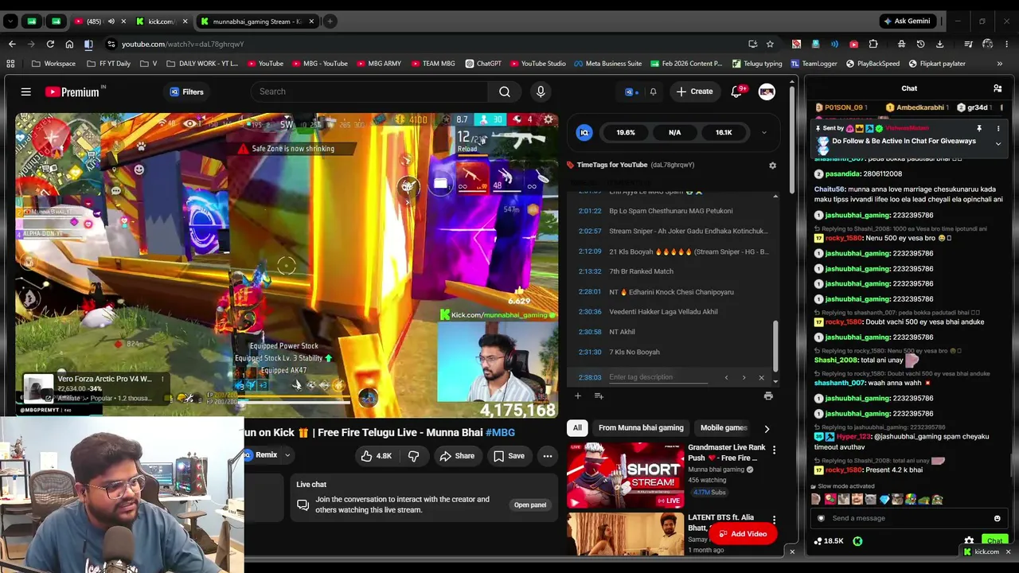Share the live stream video
The image size is (1019, 573).
[457, 456]
